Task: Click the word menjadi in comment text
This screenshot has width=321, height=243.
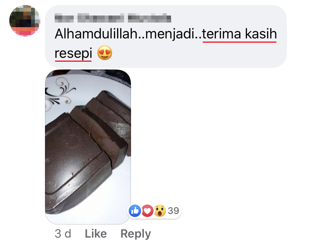Action: coord(170,34)
